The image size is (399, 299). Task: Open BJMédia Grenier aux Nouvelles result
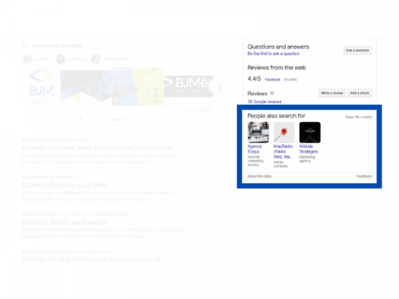[x=65, y=222]
